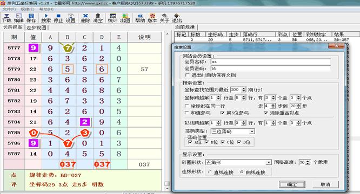Click the red pentagon 3 marker in row 5785
Viewport: 360px width, 194px height.
pyautogui.click(x=85, y=133)
